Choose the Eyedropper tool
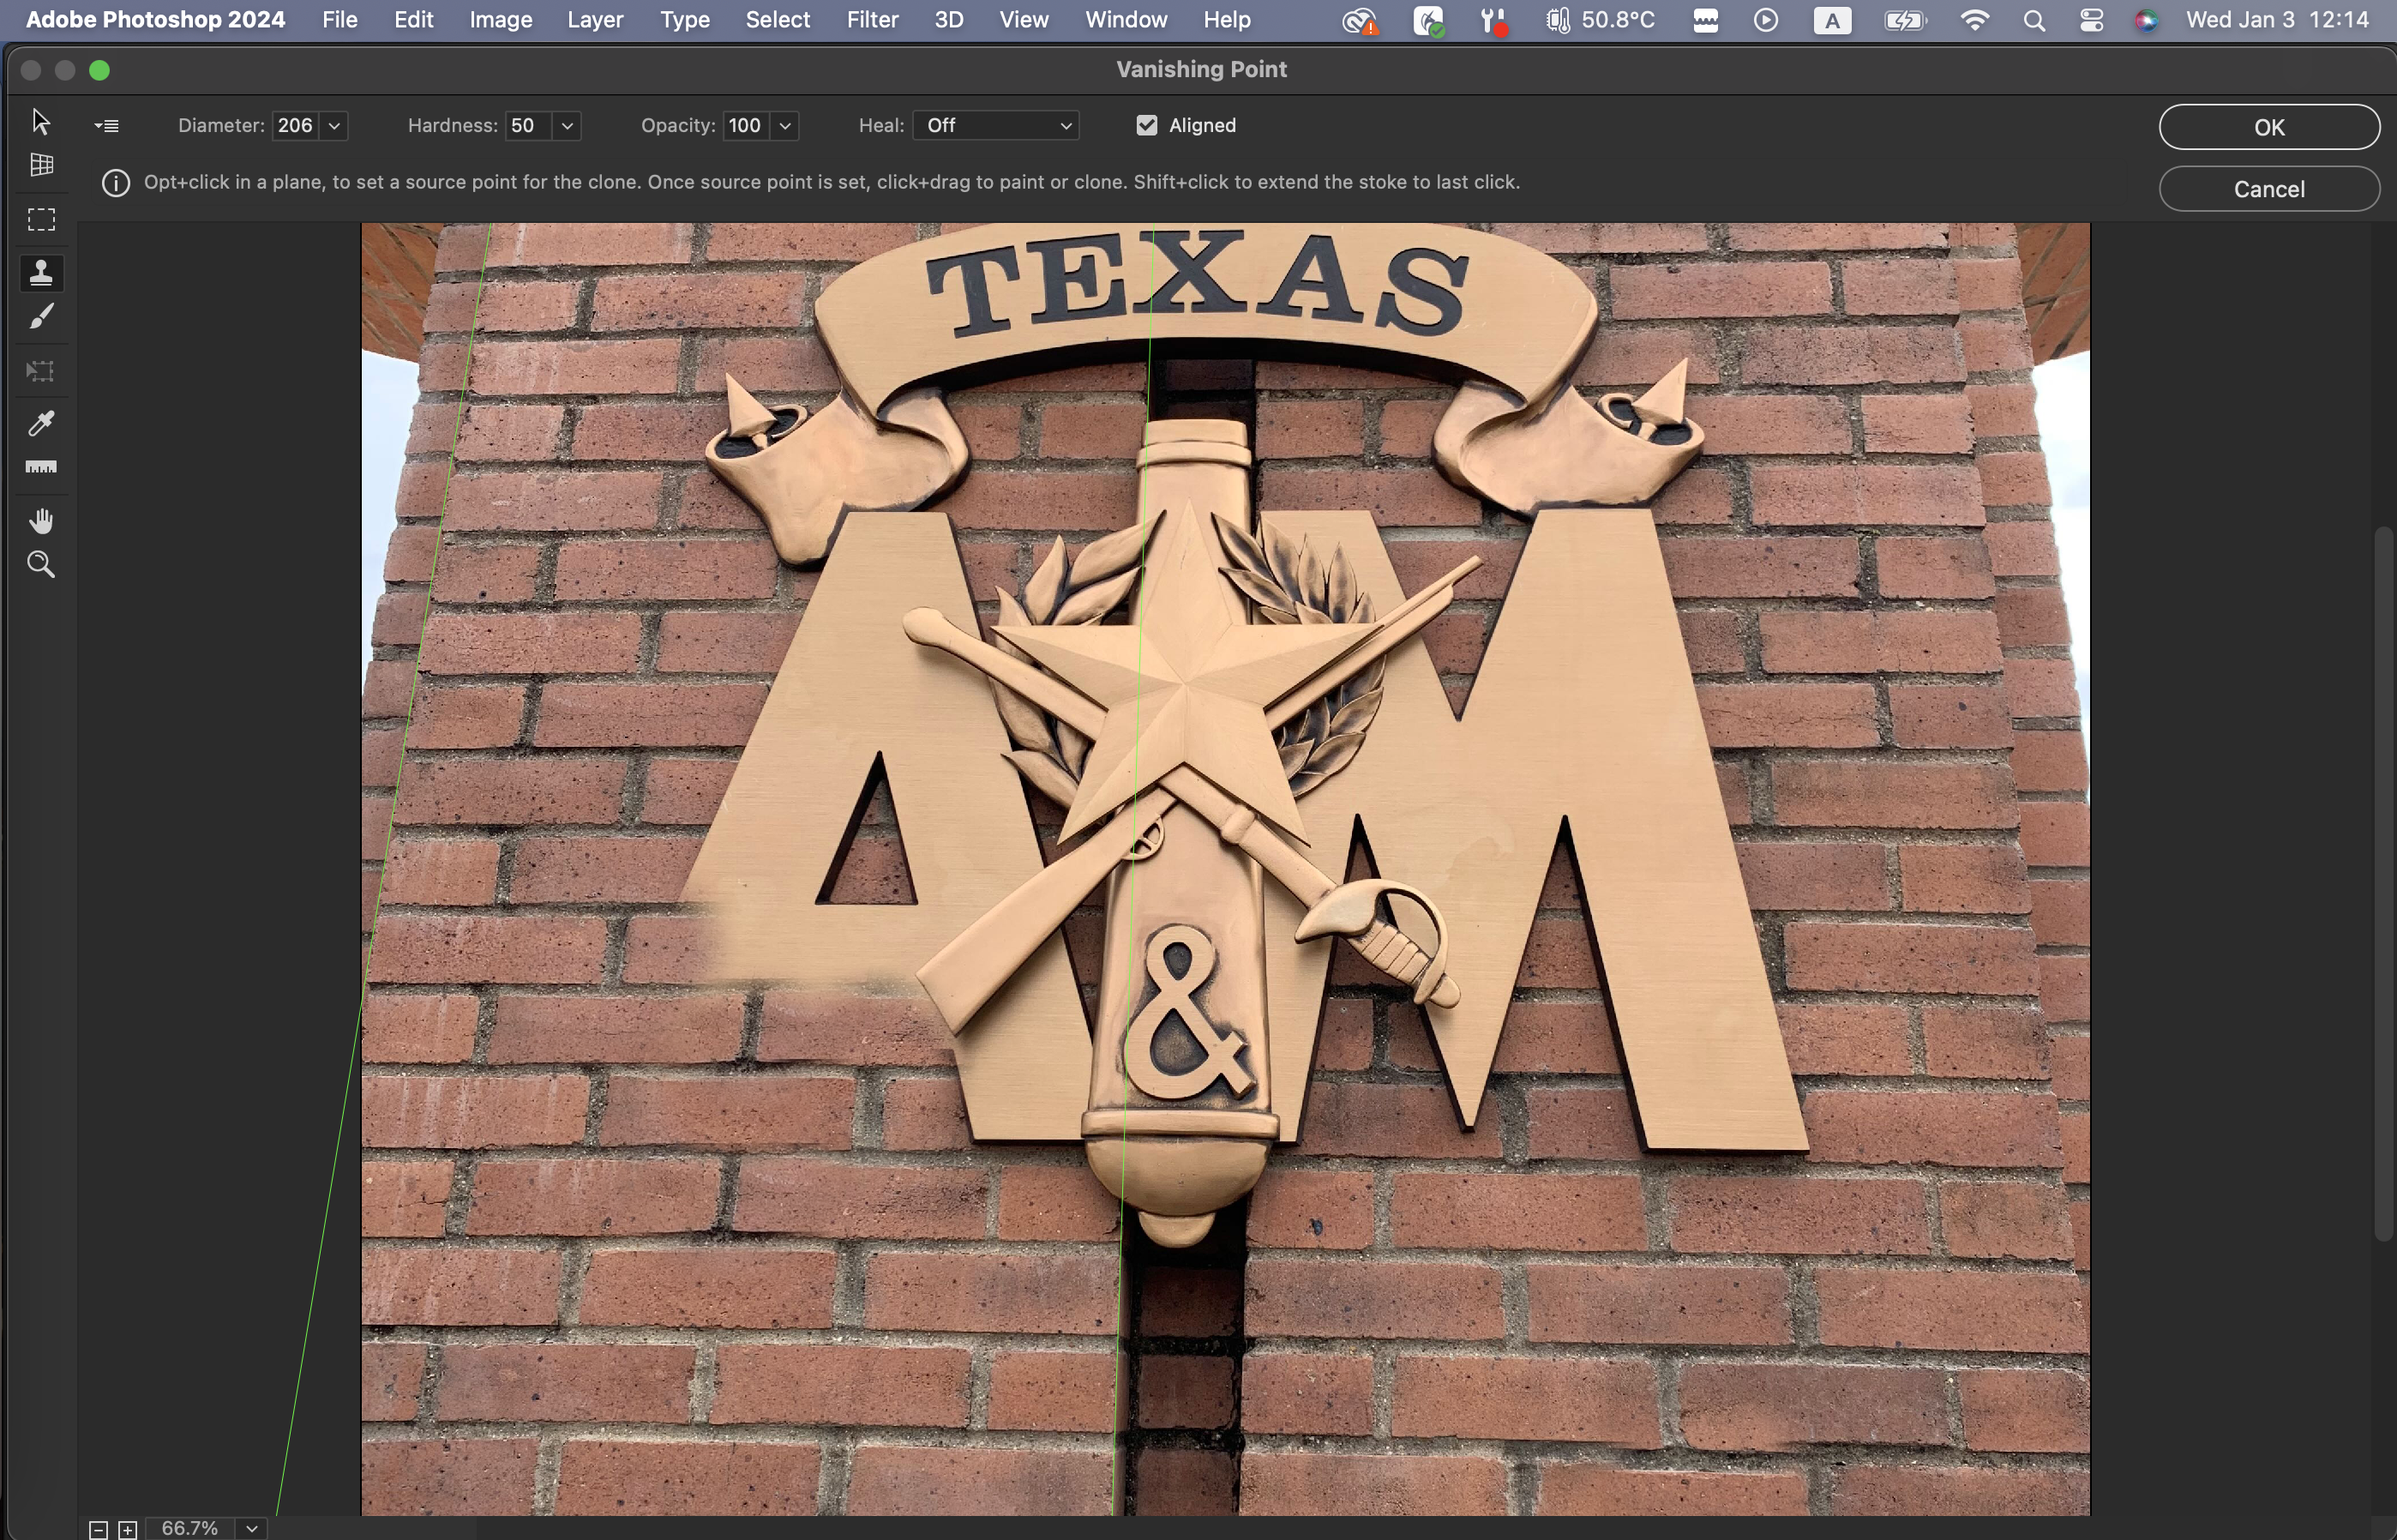This screenshot has height=1540, width=2397. pos(41,423)
